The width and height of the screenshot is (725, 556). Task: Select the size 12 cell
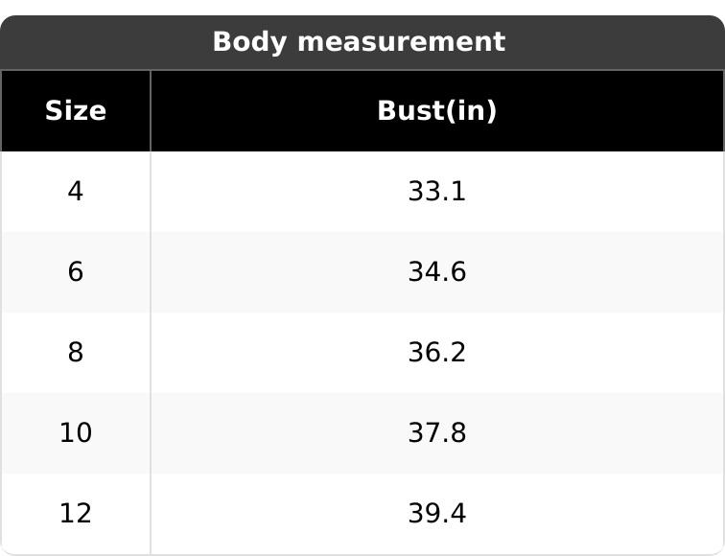pyautogui.click(x=76, y=514)
